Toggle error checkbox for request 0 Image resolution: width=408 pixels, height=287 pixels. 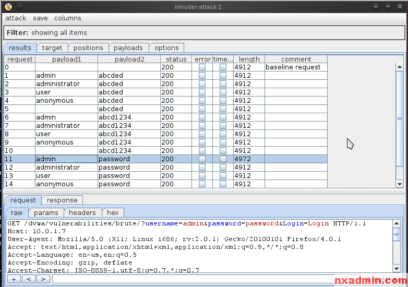click(202, 67)
